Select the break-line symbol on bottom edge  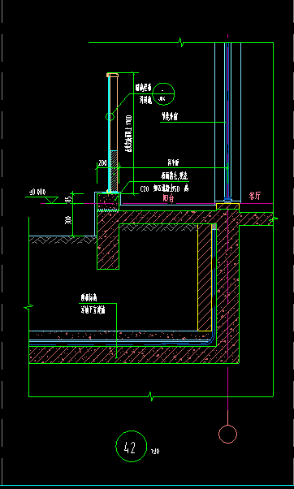tap(151, 396)
